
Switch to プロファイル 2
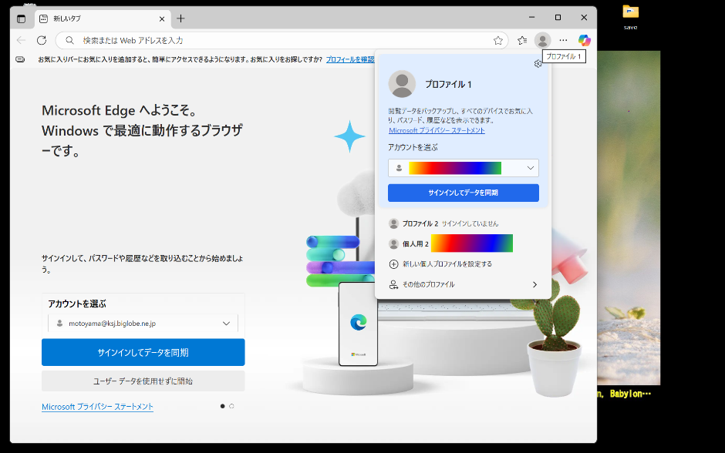[x=464, y=223]
